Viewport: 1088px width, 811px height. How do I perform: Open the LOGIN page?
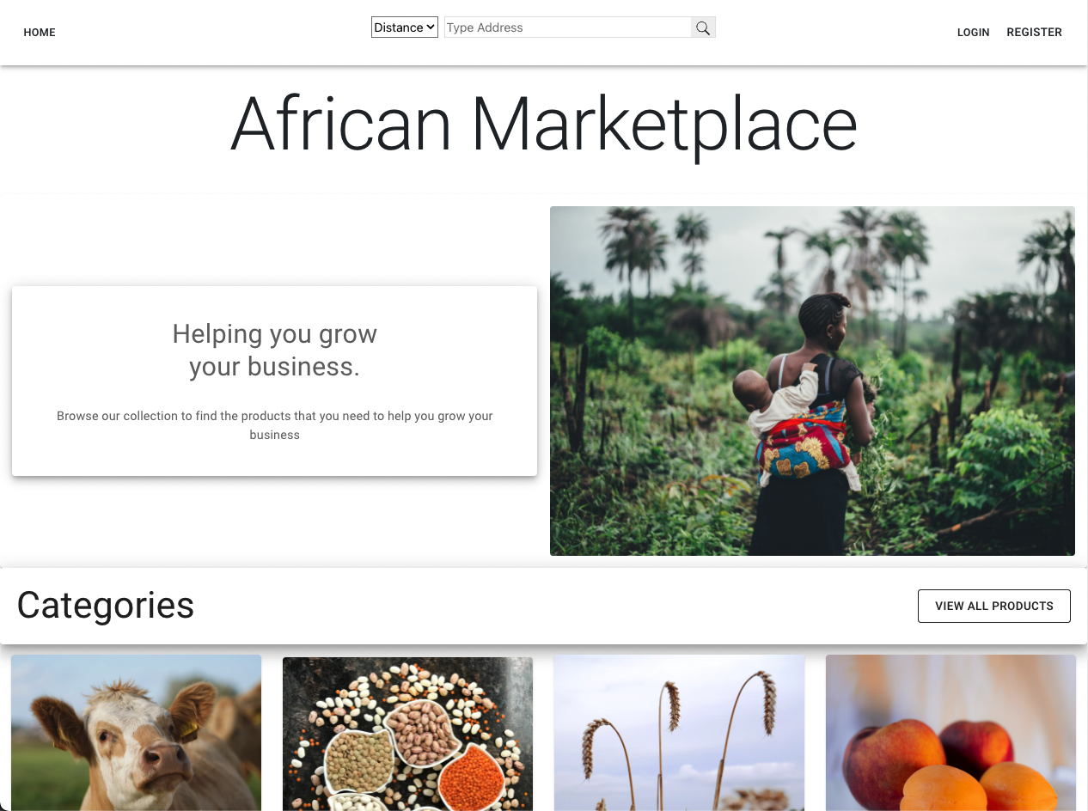pyautogui.click(x=974, y=33)
